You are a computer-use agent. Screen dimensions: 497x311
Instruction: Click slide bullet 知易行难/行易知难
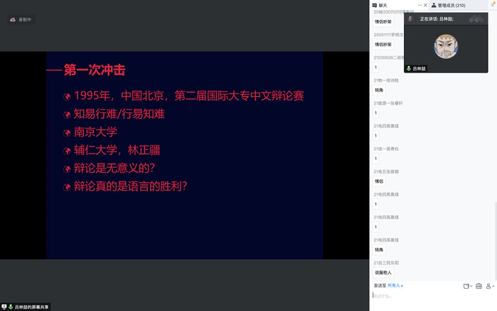pos(119,114)
